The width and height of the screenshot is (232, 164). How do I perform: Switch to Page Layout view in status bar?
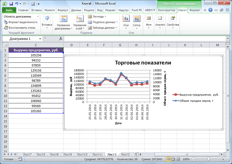point(173,159)
